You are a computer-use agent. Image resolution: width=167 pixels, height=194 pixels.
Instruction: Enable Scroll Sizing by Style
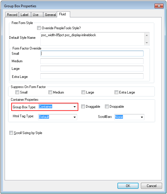tap(11, 133)
